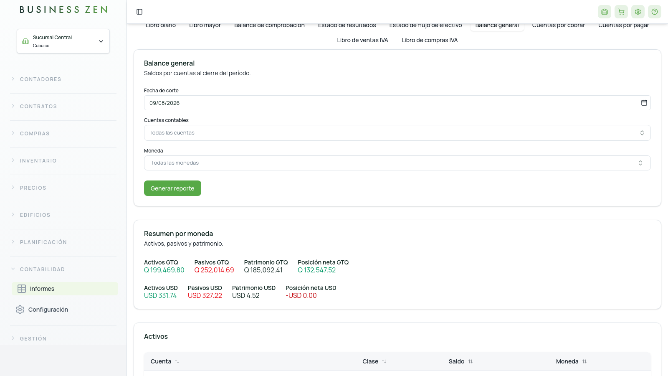Viewport: 668px width, 376px height.
Task: Sort table by Saldo column
Action: [x=461, y=361]
